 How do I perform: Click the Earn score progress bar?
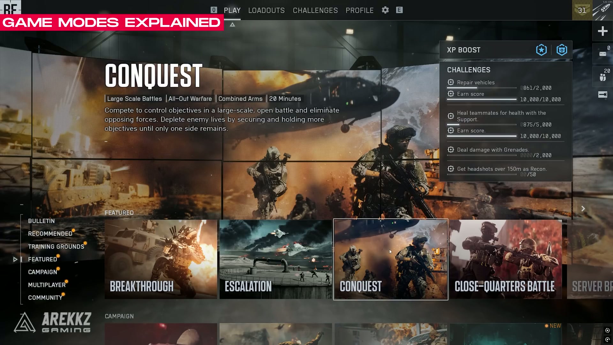(482, 99)
